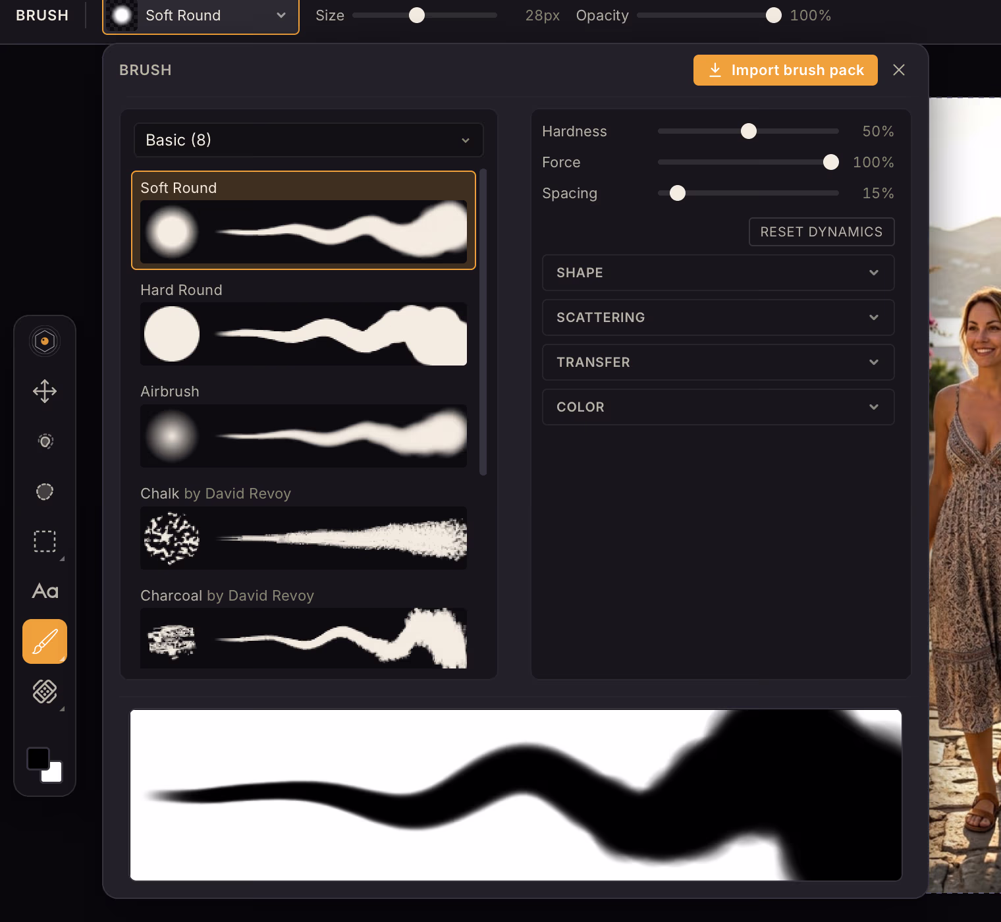
Task: Select the dashed rectangle Marquee tool
Action: tap(45, 541)
